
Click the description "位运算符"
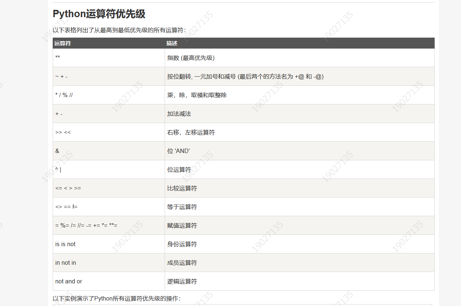tap(179, 169)
